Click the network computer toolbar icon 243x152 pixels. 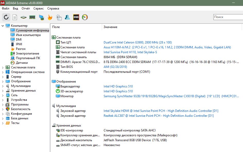(41, 17)
